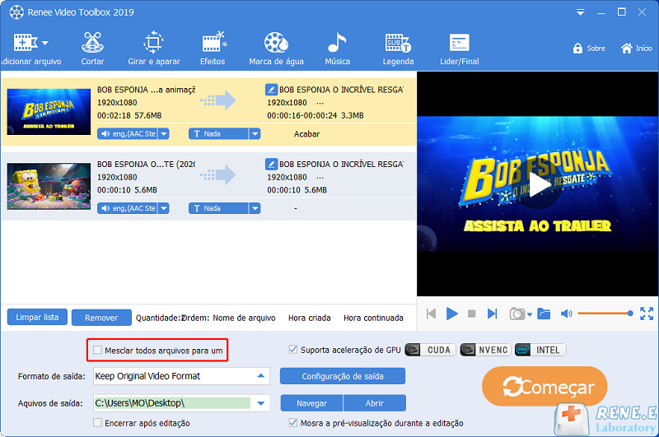Open the Legenda subtitle tool
The width and height of the screenshot is (659, 437).
(398, 49)
